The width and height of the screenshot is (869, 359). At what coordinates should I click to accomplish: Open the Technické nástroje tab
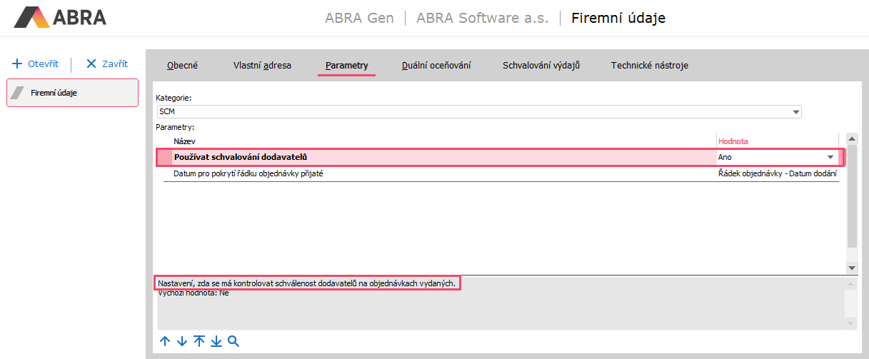click(649, 66)
